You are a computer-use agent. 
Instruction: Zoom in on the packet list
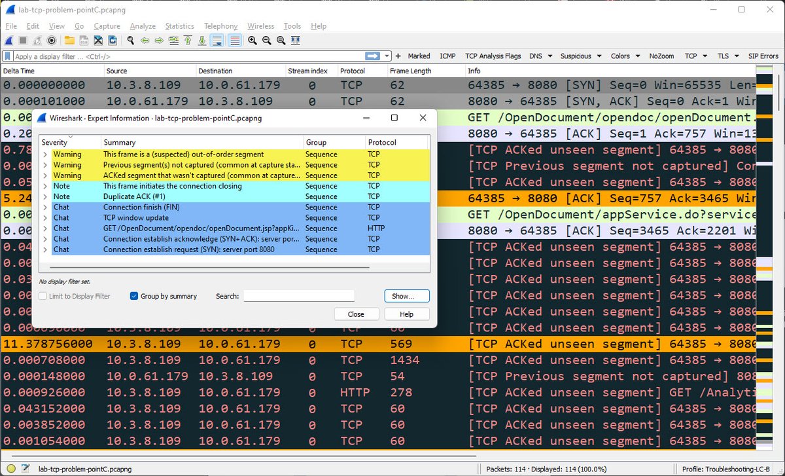252,41
